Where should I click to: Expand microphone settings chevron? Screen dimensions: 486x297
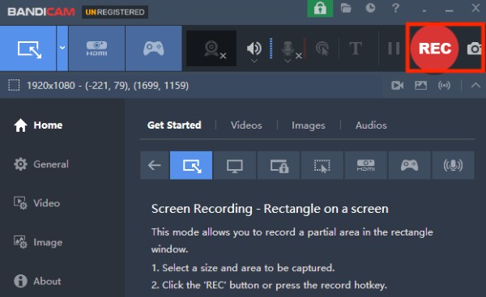coord(288,61)
